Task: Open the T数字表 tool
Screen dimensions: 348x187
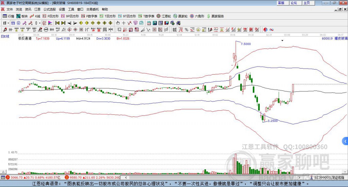Action: (x=146, y=16)
